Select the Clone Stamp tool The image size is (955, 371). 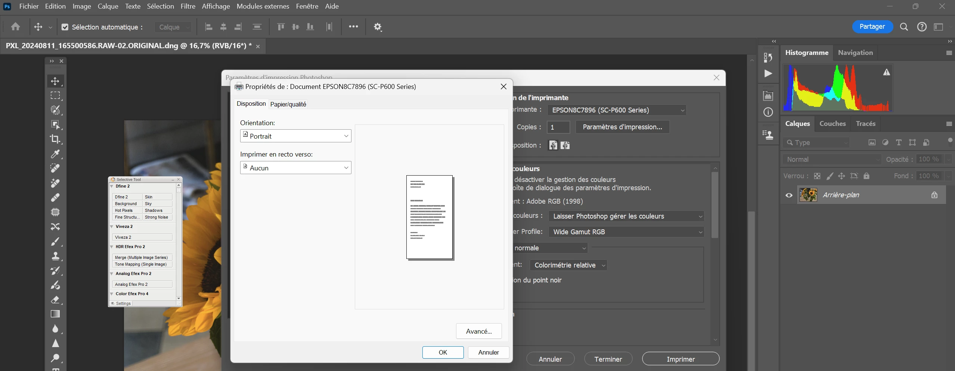55,256
